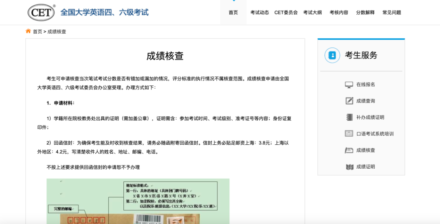Open 在线报名 link in sidebar

[x=365, y=85]
